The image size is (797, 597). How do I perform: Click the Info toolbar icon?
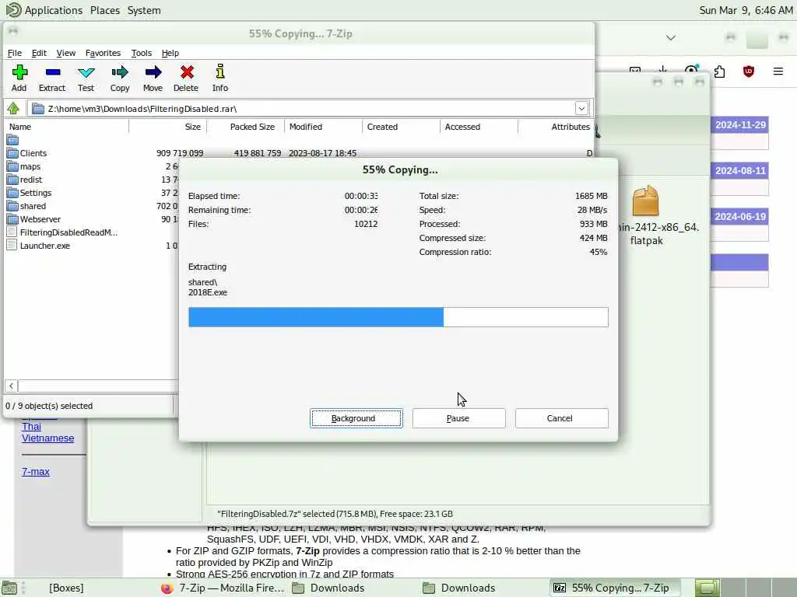(x=220, y=72)
